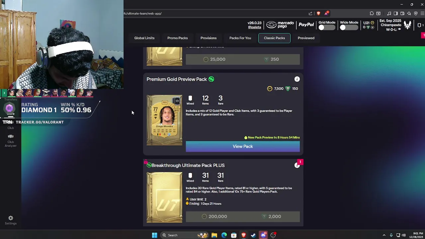
Task: Buy the top pack for 25,000 coins
Action: (x=214, y=59)
